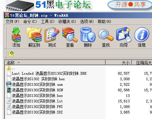Click the size value 15,613
The height and width of the screenshot is (119, 152).
124,101
